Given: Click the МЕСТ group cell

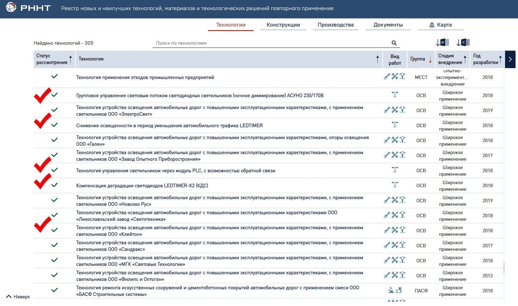Looking at the screenshot, I should tap(421, 77).
